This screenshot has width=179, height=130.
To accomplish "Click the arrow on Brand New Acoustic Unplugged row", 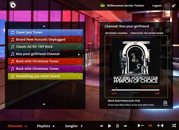I will 79,40.
